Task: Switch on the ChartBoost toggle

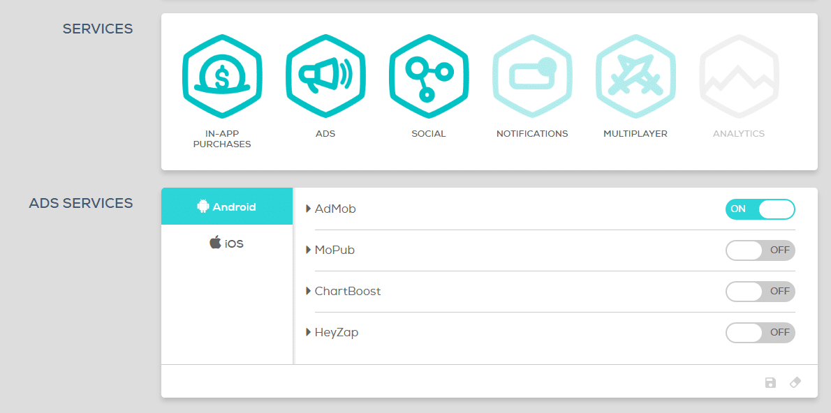Action: (x=760, y=292)
